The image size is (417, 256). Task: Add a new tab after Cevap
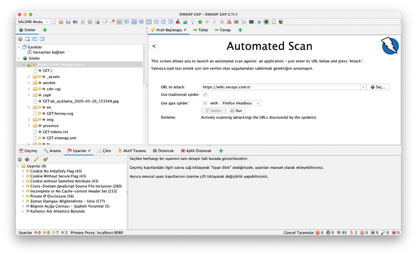pyautogui.click(x=240, y=30)
